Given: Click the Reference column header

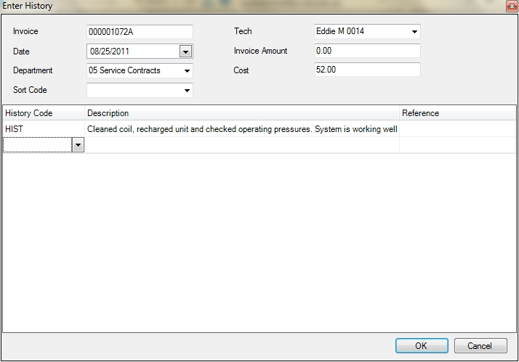Looking at the screenshot, I should (458, 113).
